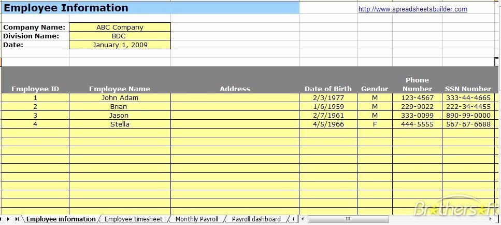
Task: Open the Payroll dashboard sheet tab
Action: pos(256,219)
